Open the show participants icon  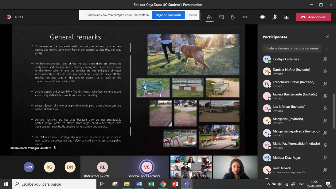209,17
